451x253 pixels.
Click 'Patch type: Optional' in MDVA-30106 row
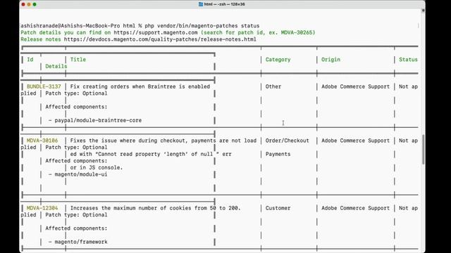[76, 147]
